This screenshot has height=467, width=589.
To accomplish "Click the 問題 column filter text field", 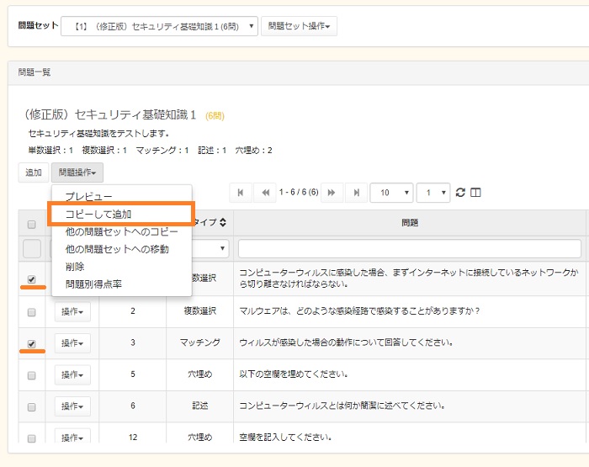I will coord(409,249).
